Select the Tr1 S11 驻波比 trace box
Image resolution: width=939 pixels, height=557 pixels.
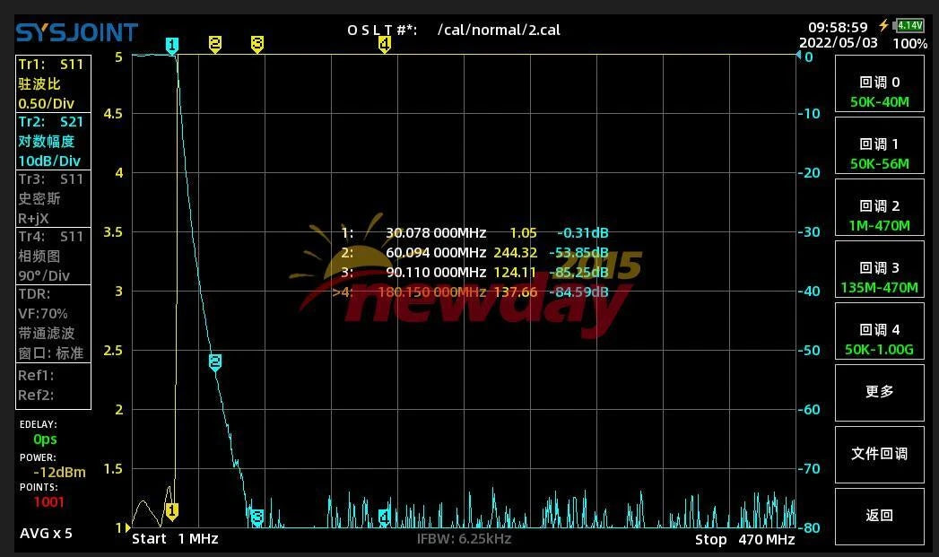[x=53, y=83]
